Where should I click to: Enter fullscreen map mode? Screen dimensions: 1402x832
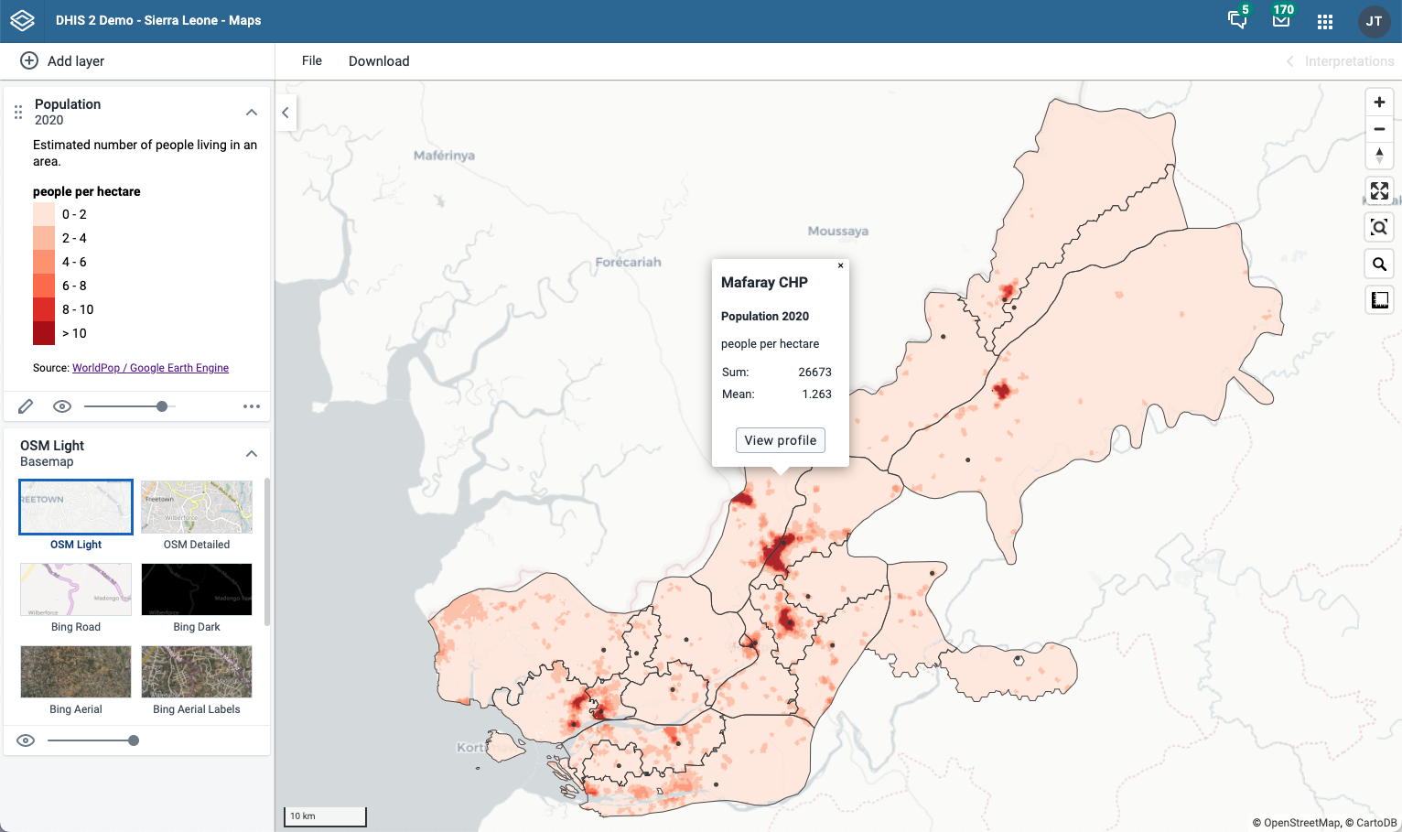1379,190
